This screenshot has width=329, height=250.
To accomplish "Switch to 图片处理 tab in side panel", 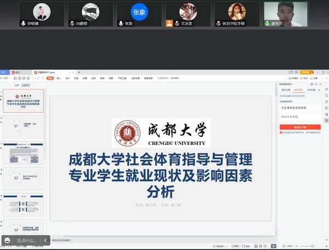I will tap(286, 90).
